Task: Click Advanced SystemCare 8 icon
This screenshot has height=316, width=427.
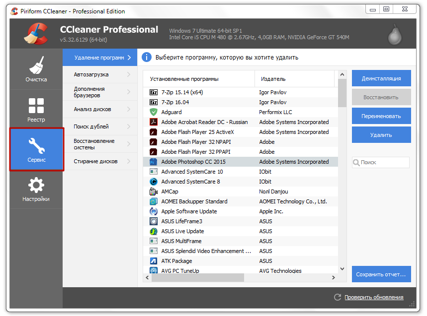Action: click(x=154, y=182)
